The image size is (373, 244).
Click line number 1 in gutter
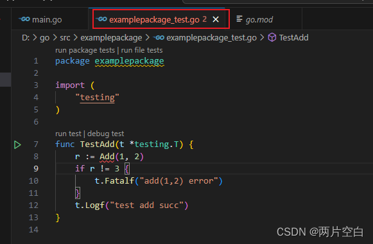pos(36,61)
